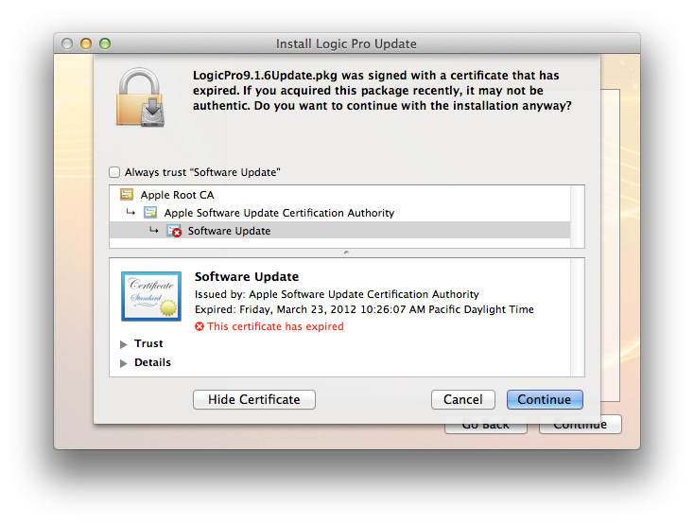Click the This certificate has expired text
This screenshot has height=524, width=694.
(x=275, y=326)
